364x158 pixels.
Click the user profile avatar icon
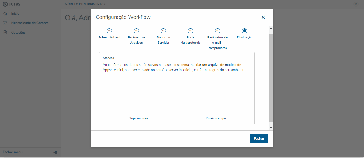[356, 4]
